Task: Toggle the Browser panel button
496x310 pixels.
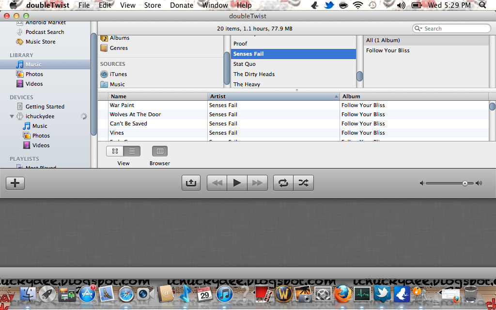Action: tap(160, 151)
